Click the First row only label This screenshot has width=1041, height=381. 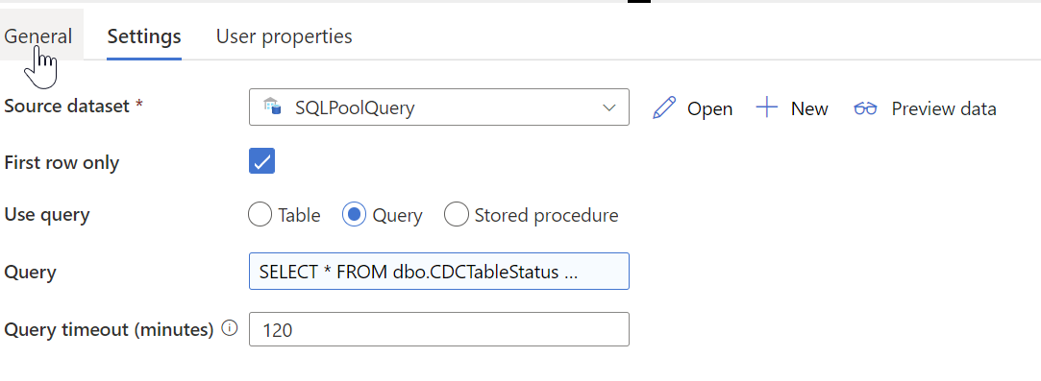62,163
